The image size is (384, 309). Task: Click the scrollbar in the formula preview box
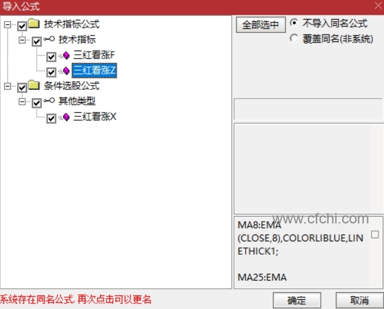click(375, 252)
